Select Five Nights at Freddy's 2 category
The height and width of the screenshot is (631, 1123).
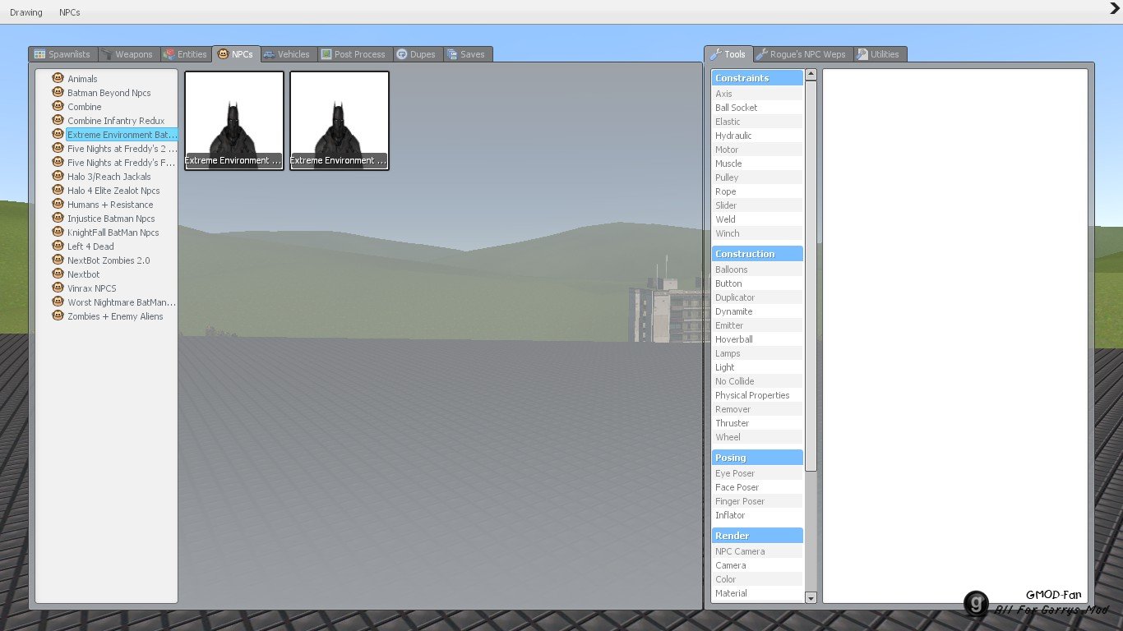122,149
